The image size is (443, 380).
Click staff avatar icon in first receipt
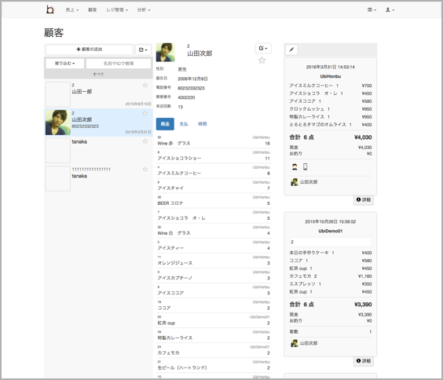(295, 167)
